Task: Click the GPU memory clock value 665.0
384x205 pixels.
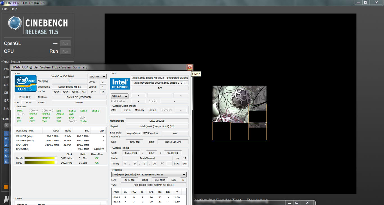Action: coord(153,110)
